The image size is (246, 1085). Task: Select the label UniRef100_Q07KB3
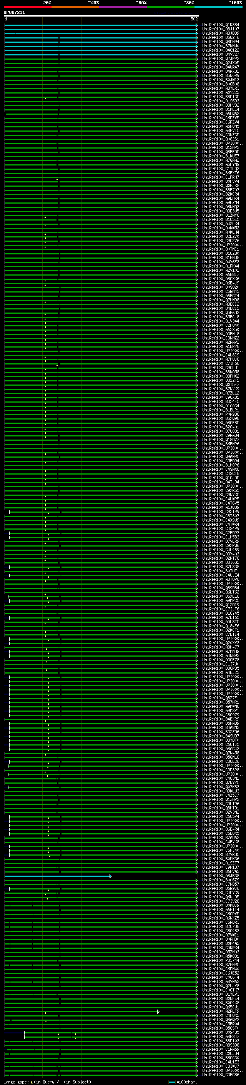(221, 787)
